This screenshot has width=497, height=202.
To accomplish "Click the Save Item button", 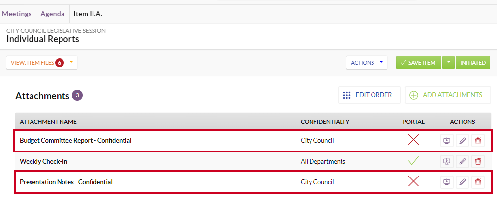I will point(419,63).
